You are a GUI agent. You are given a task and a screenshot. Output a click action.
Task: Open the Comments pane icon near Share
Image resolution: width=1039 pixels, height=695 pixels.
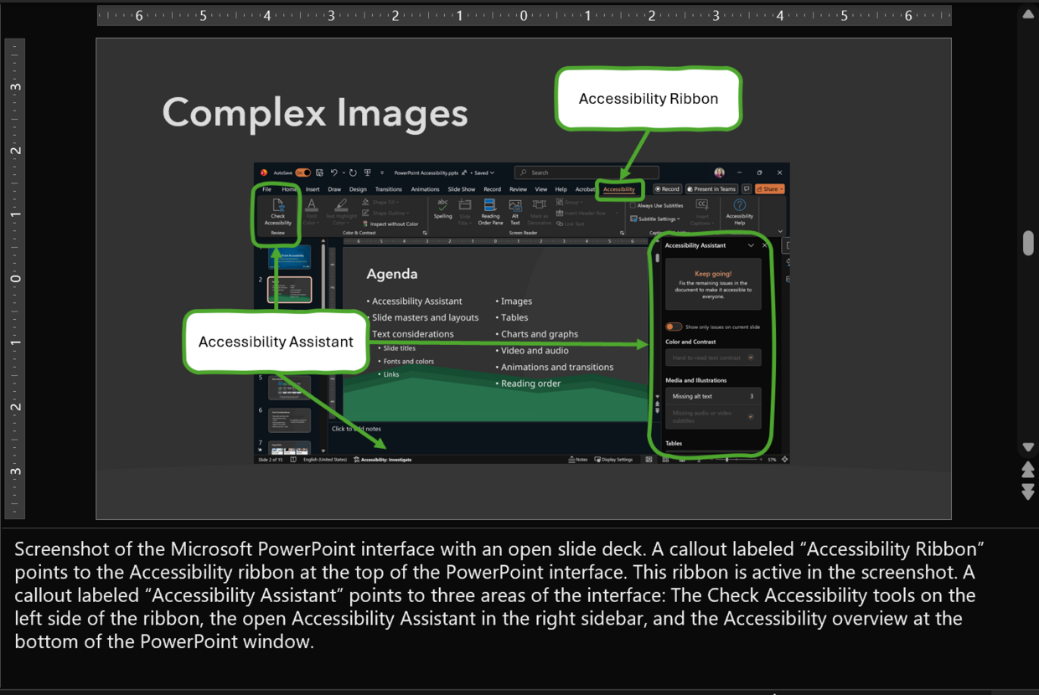pyautogui.click(x=747, y=188)
